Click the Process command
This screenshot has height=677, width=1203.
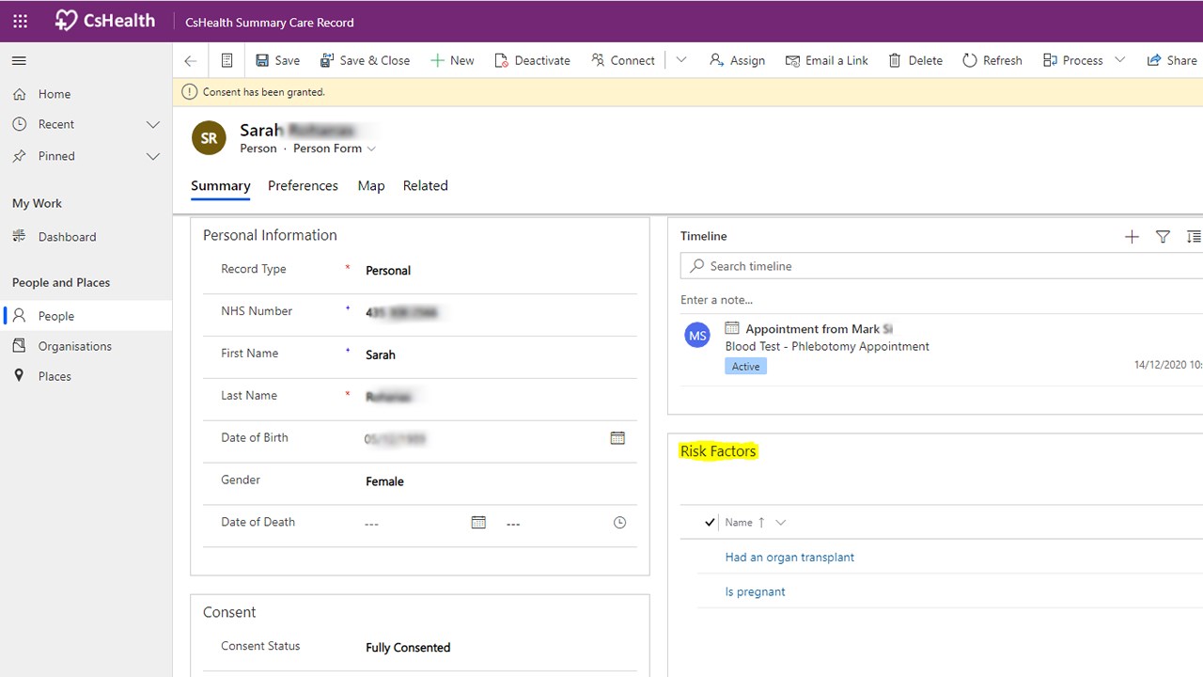point(1072,60)
